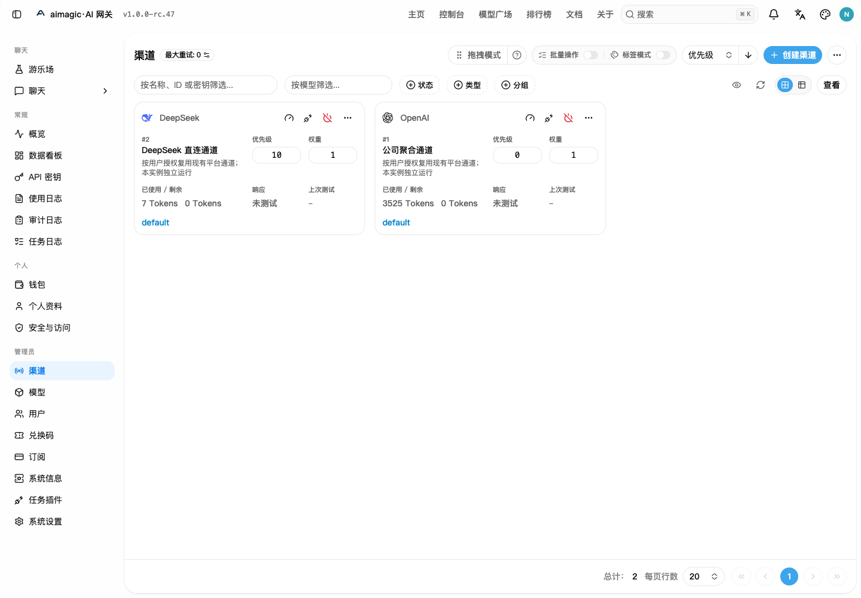Viewport: 861px width, 598px height.
Task: Switch to card grid view
Action: pyautogui.click(x=785, y=85)
